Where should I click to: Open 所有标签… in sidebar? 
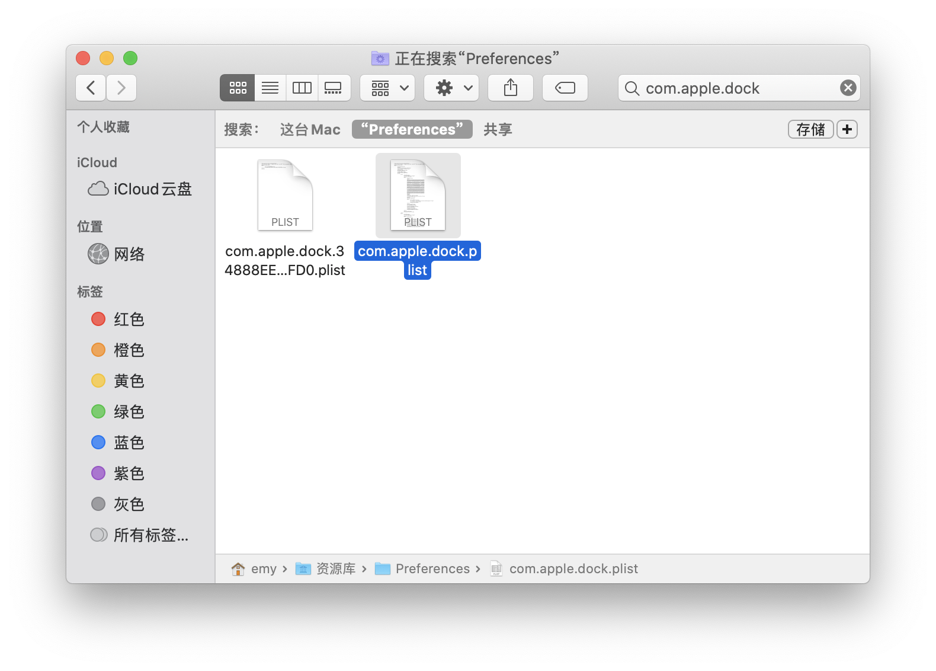tap(140, 535)
